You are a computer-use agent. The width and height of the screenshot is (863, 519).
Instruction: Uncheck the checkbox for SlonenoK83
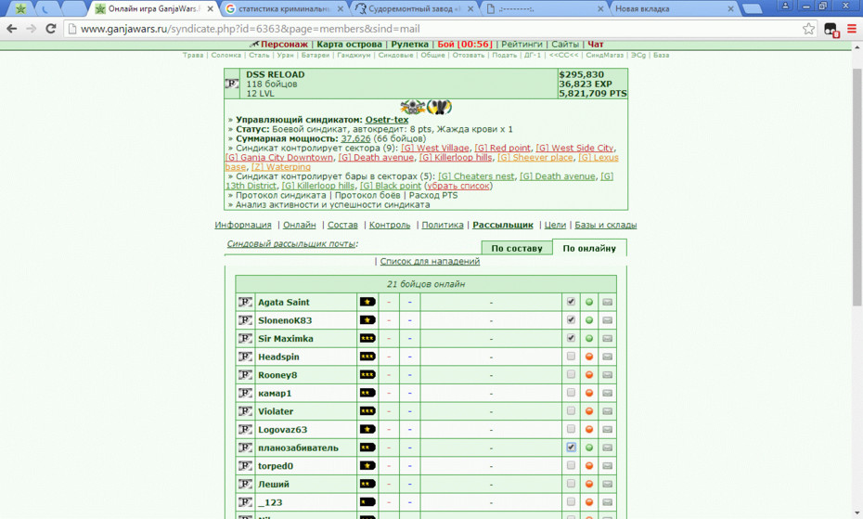571,319
